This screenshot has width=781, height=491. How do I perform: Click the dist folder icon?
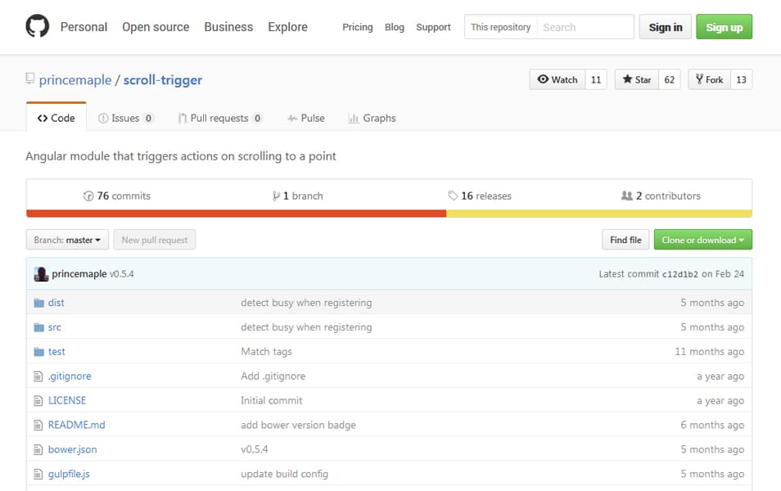pos(38,303)
